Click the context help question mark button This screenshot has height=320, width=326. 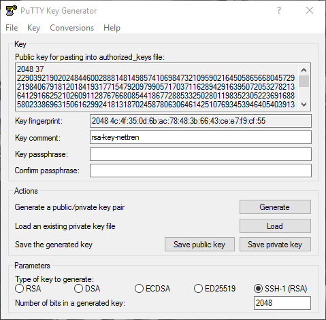pyautogui.click(x=279, y=10)
